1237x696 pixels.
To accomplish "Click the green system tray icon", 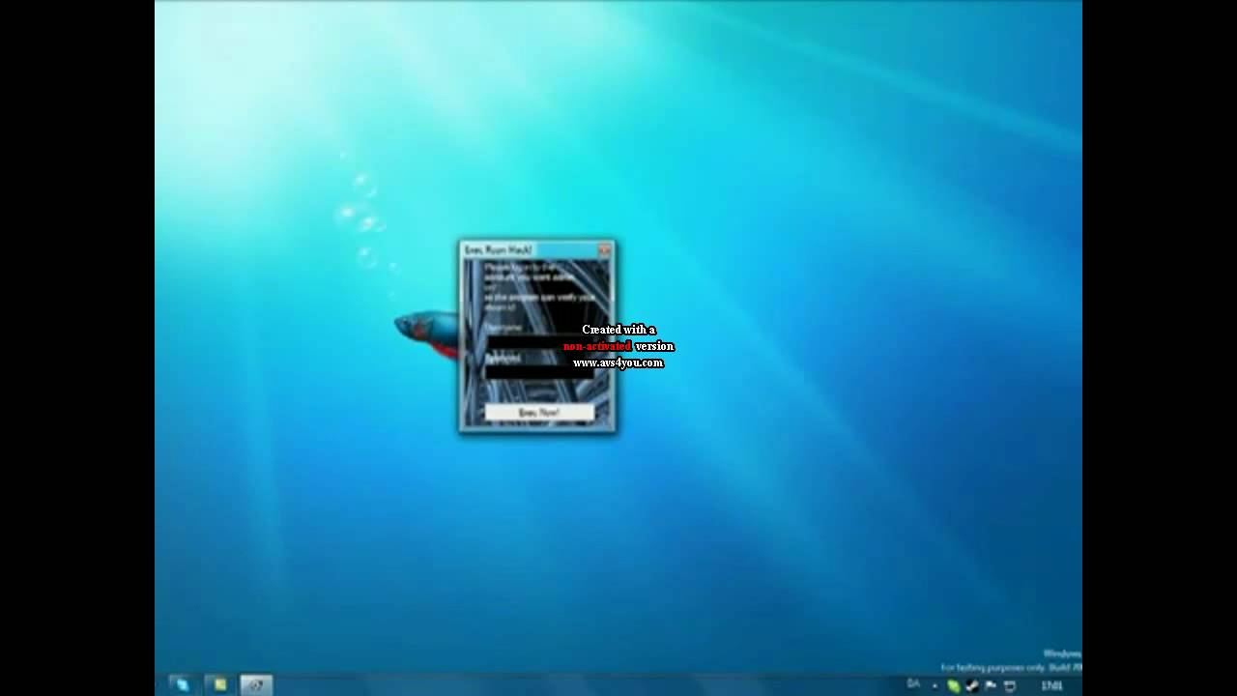I will click(954, 685).
